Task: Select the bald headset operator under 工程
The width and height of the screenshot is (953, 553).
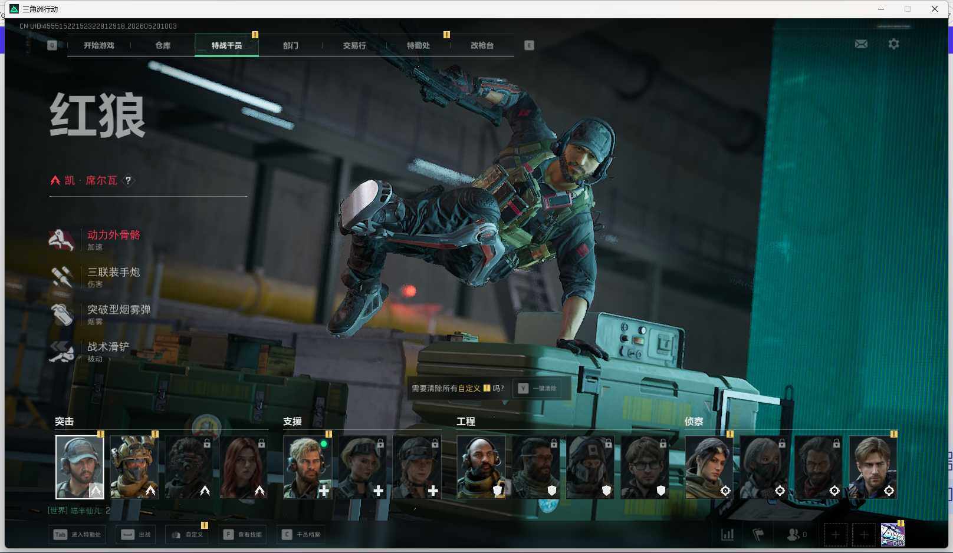Action: pyautogui.click(x=481, y=467)
